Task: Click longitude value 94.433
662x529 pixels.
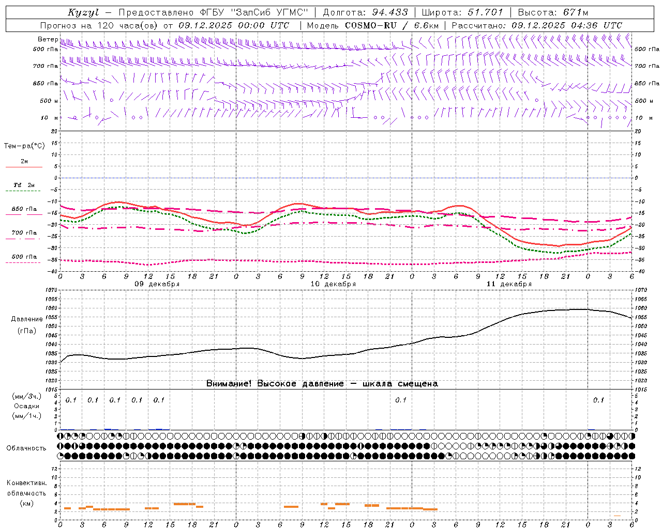Action: tap(390, 12)
